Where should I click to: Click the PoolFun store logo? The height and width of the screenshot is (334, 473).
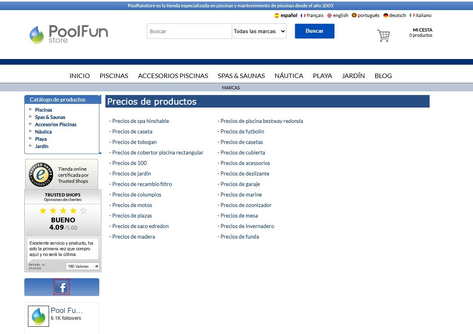coord(68,34)
